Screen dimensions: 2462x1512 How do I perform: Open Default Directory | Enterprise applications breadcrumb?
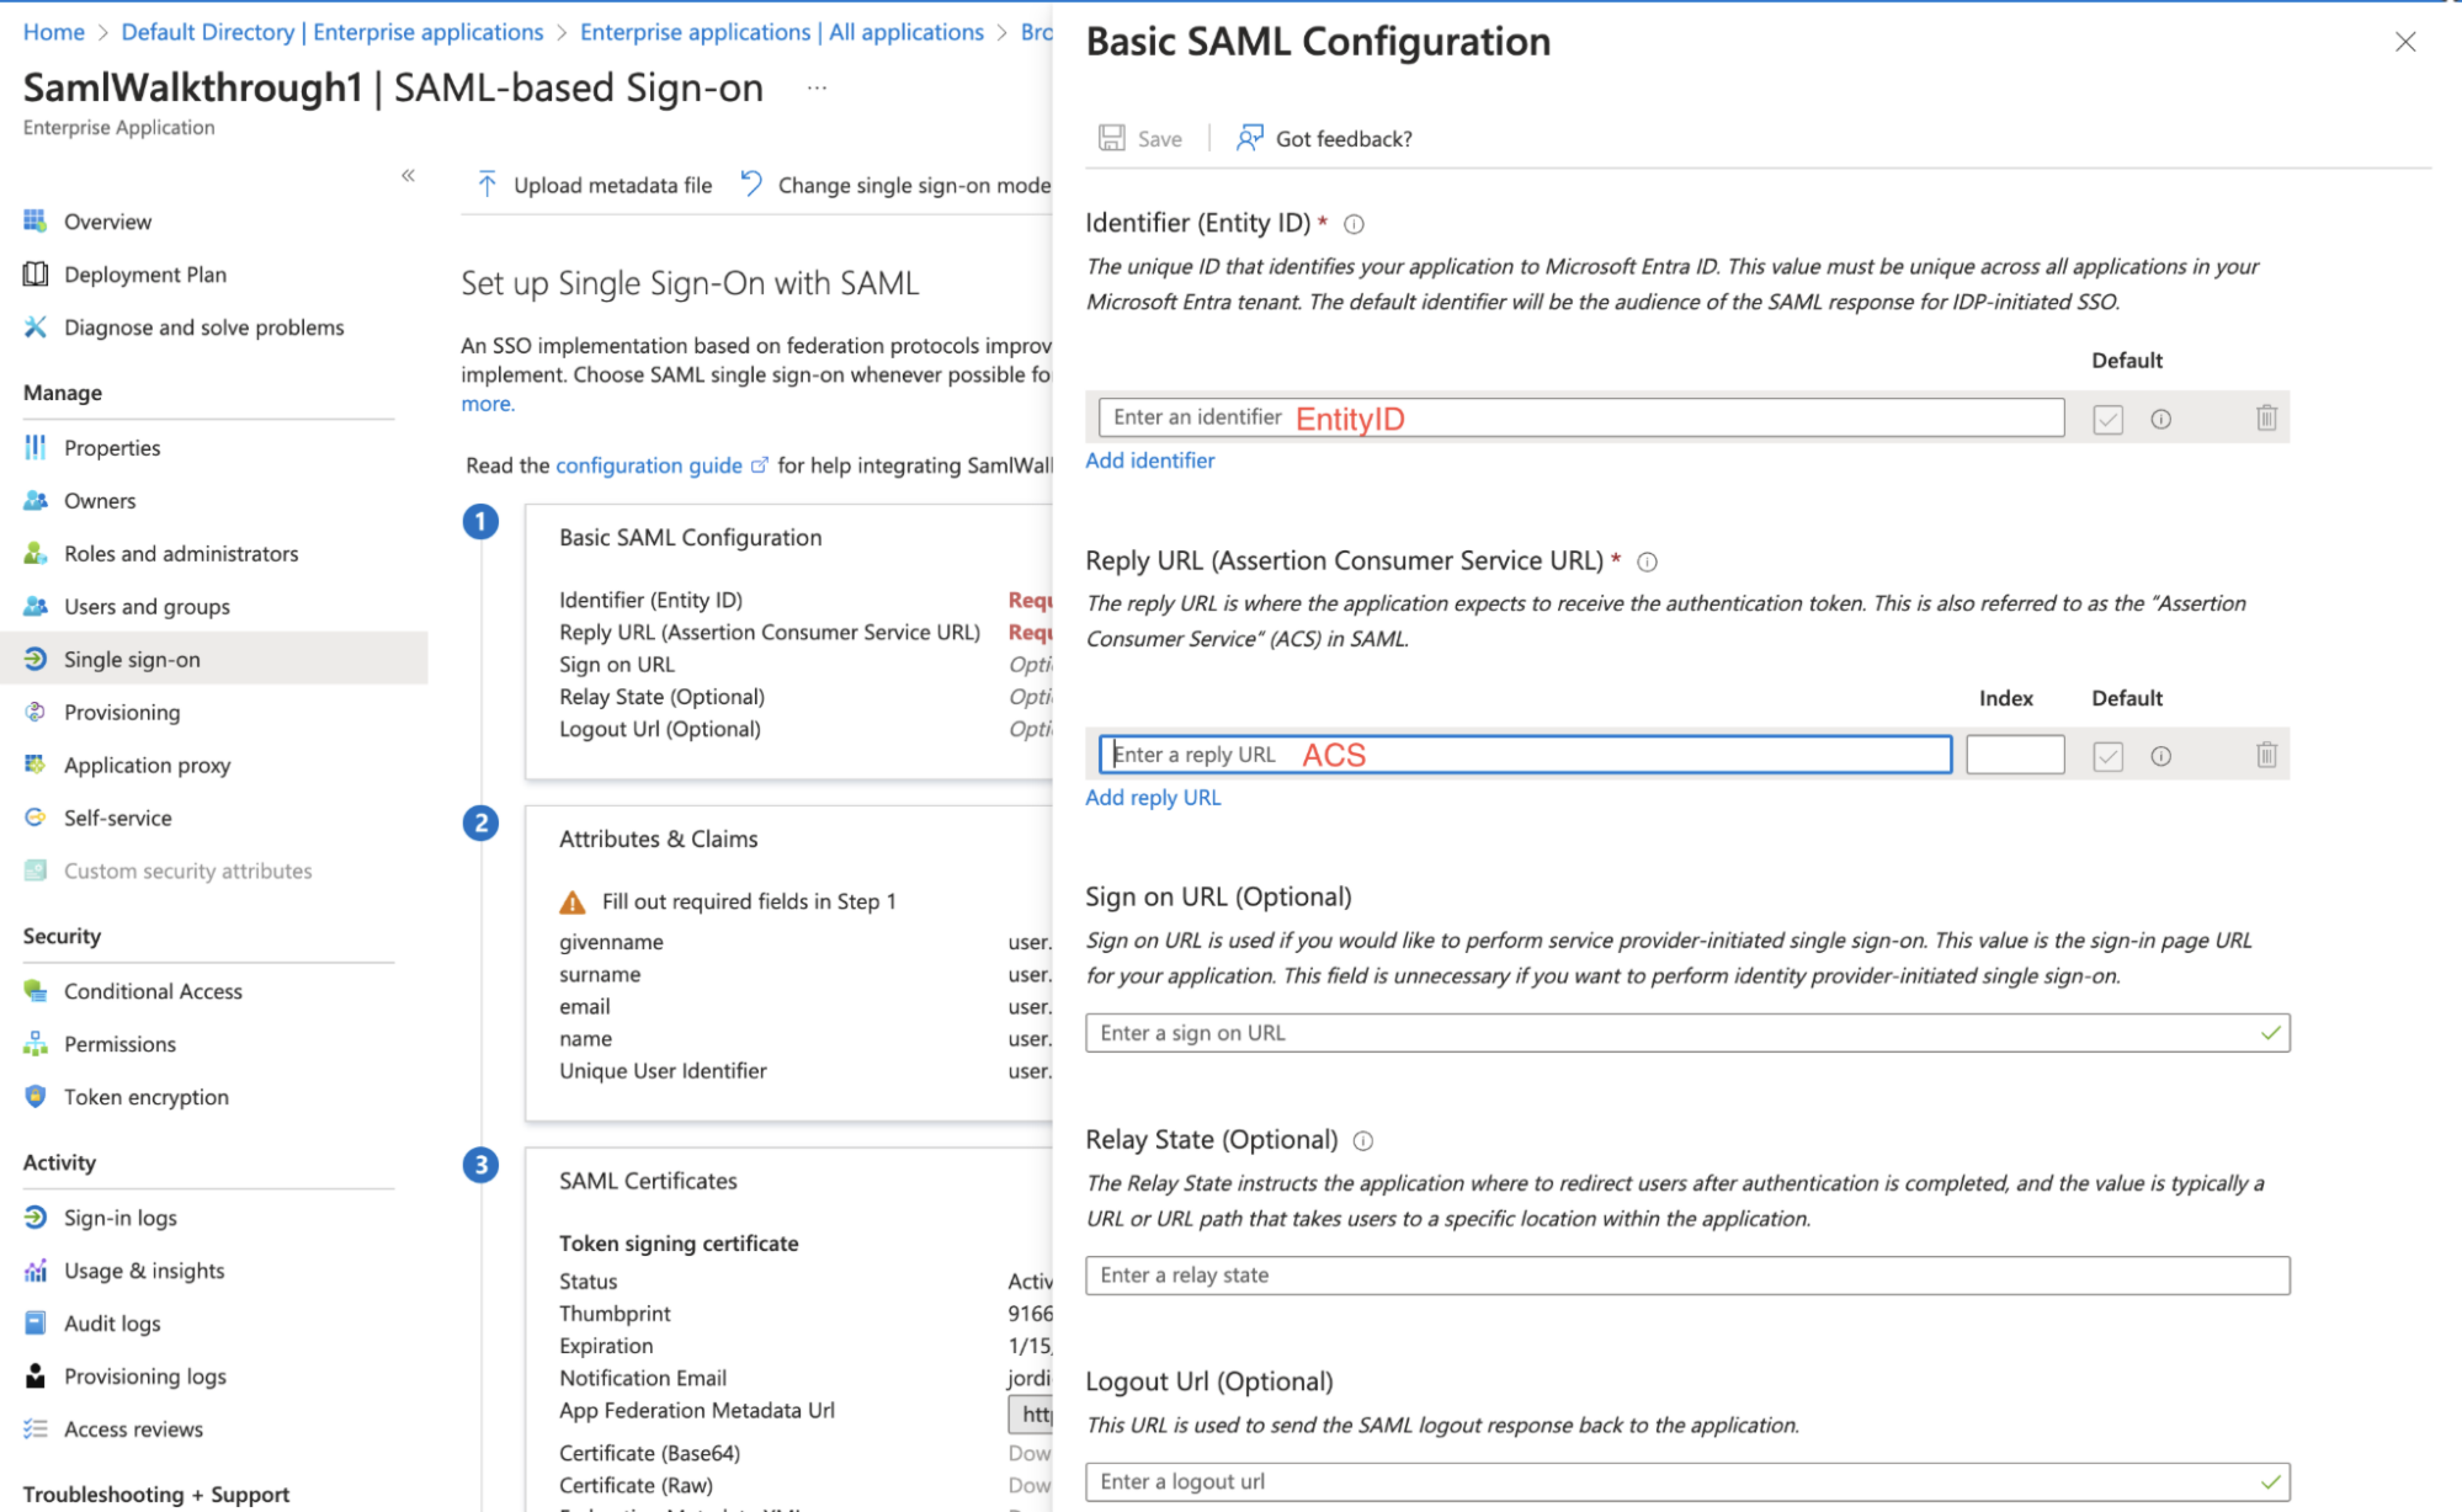point(332,32)
